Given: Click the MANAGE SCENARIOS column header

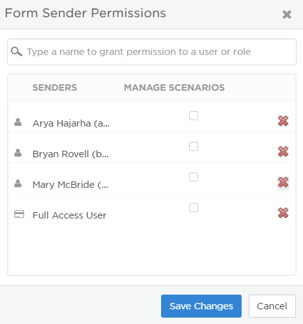Looking at the screenshot, I should (174, 88).
